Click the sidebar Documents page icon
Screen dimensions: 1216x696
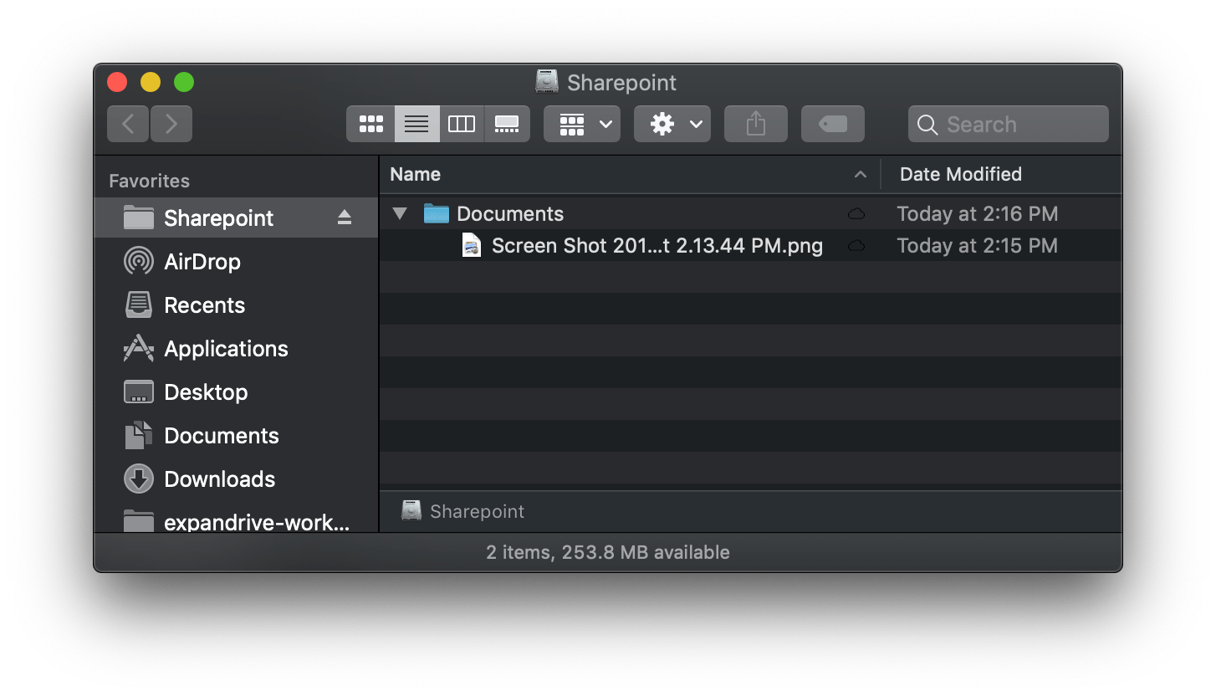click(x=138, y=435)
